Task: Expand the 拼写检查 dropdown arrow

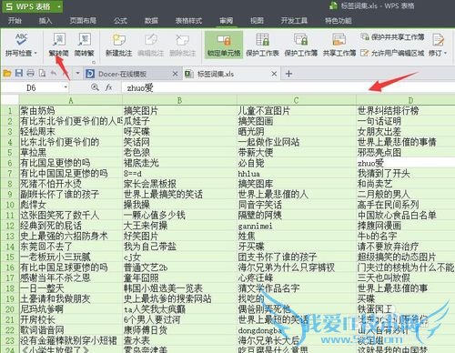Action: (x=35, y=53)
